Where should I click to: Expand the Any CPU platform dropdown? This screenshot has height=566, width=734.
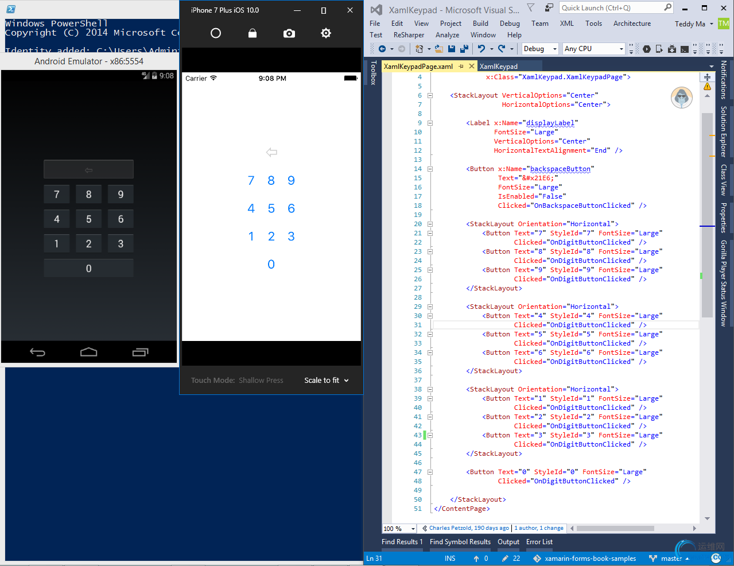coord(593,49)
